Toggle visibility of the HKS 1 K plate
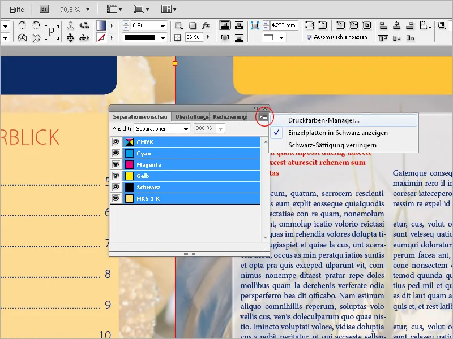The height and width of the screenshot is (339, 453). pos(117,197)
